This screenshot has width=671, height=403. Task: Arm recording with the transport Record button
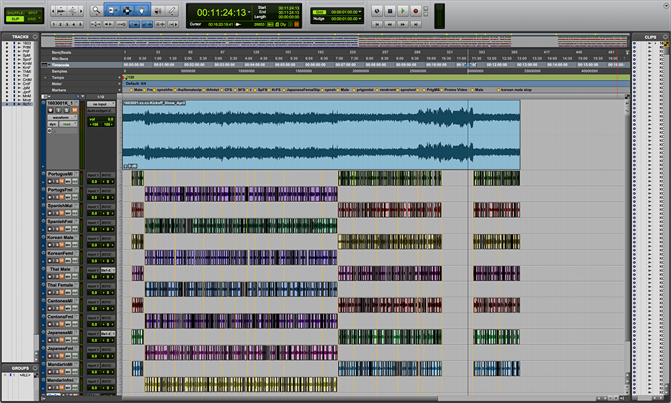tap(415, 11)
